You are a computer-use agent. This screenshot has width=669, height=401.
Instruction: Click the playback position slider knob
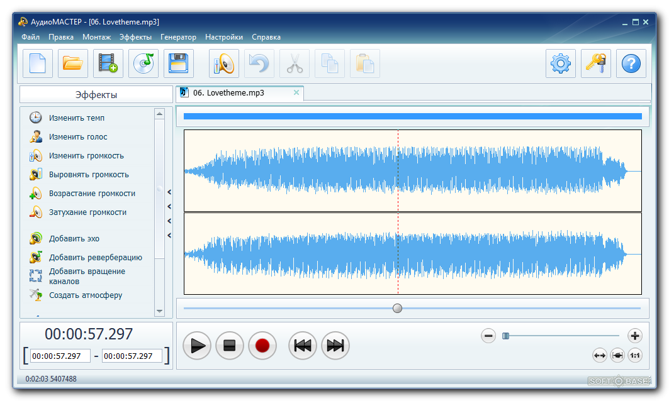pos(397,308)
